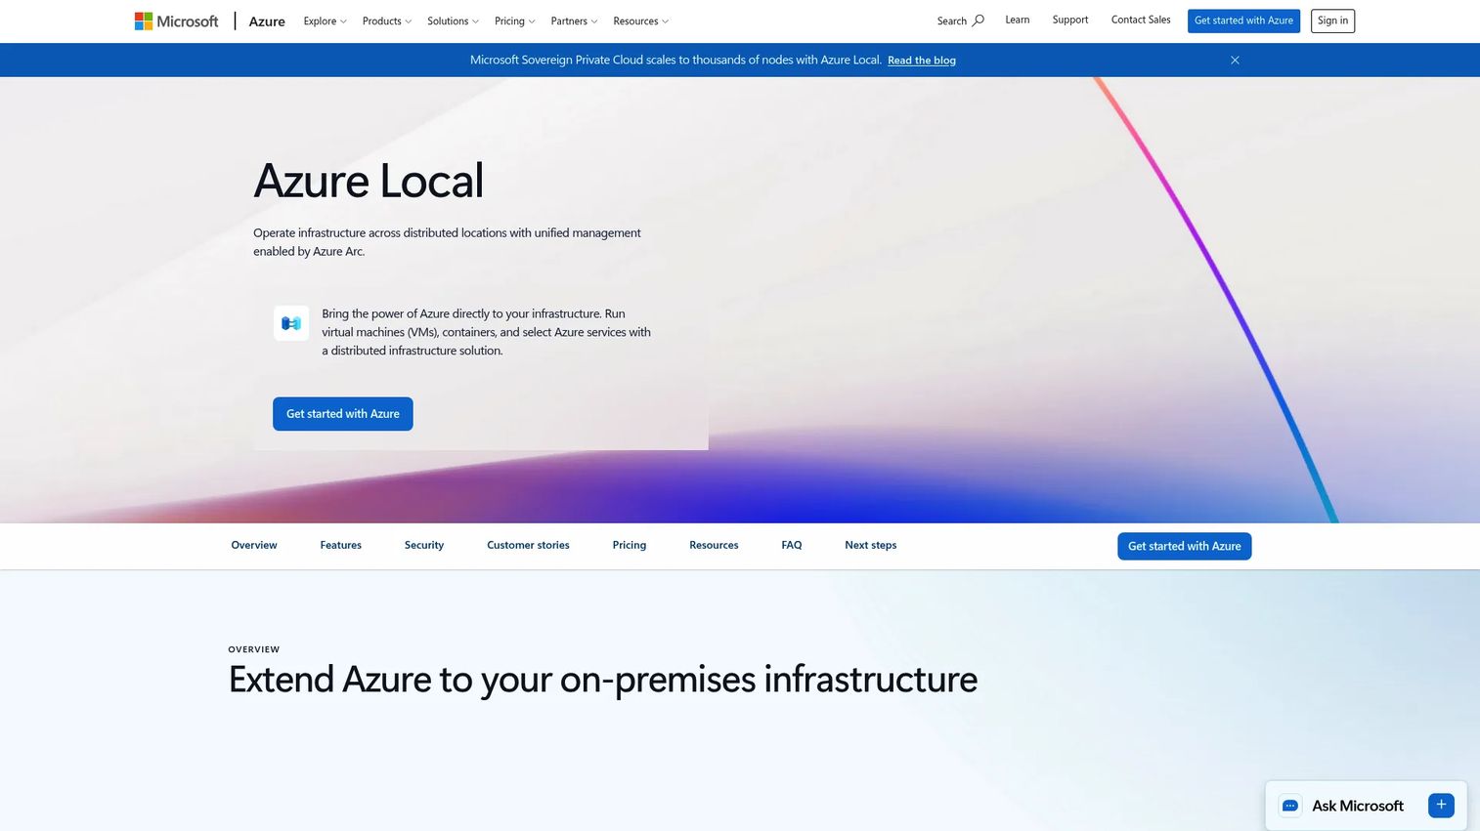Click the Sign in button

(x=1332, y=21)
